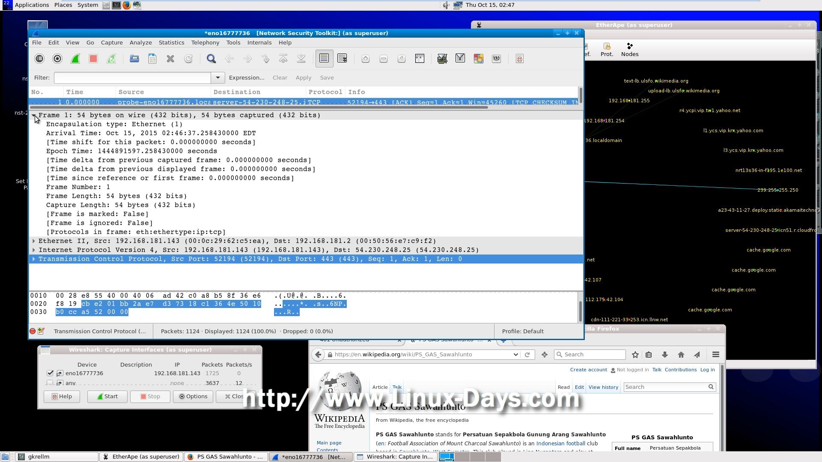Image resolution: width=822 pixels, height=462 pixels.
Task: Reload the Wikipedia page in Firefox
Action: [527, 355]
